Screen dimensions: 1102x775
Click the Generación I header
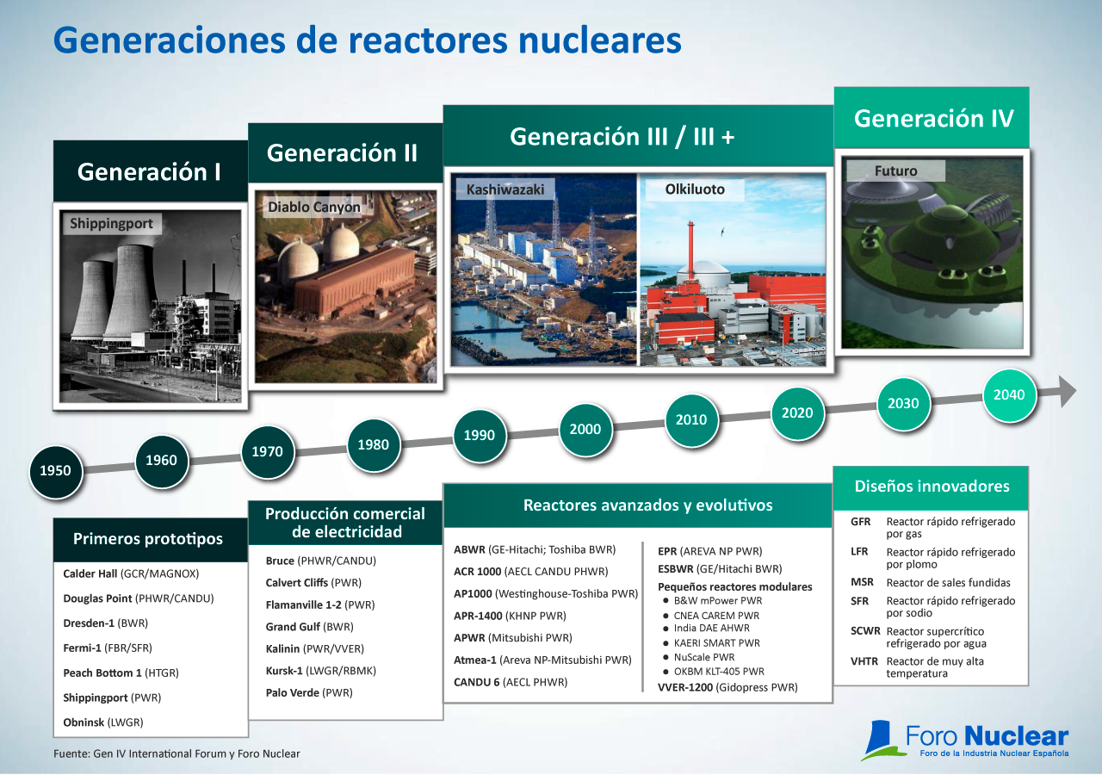[150, 171]
